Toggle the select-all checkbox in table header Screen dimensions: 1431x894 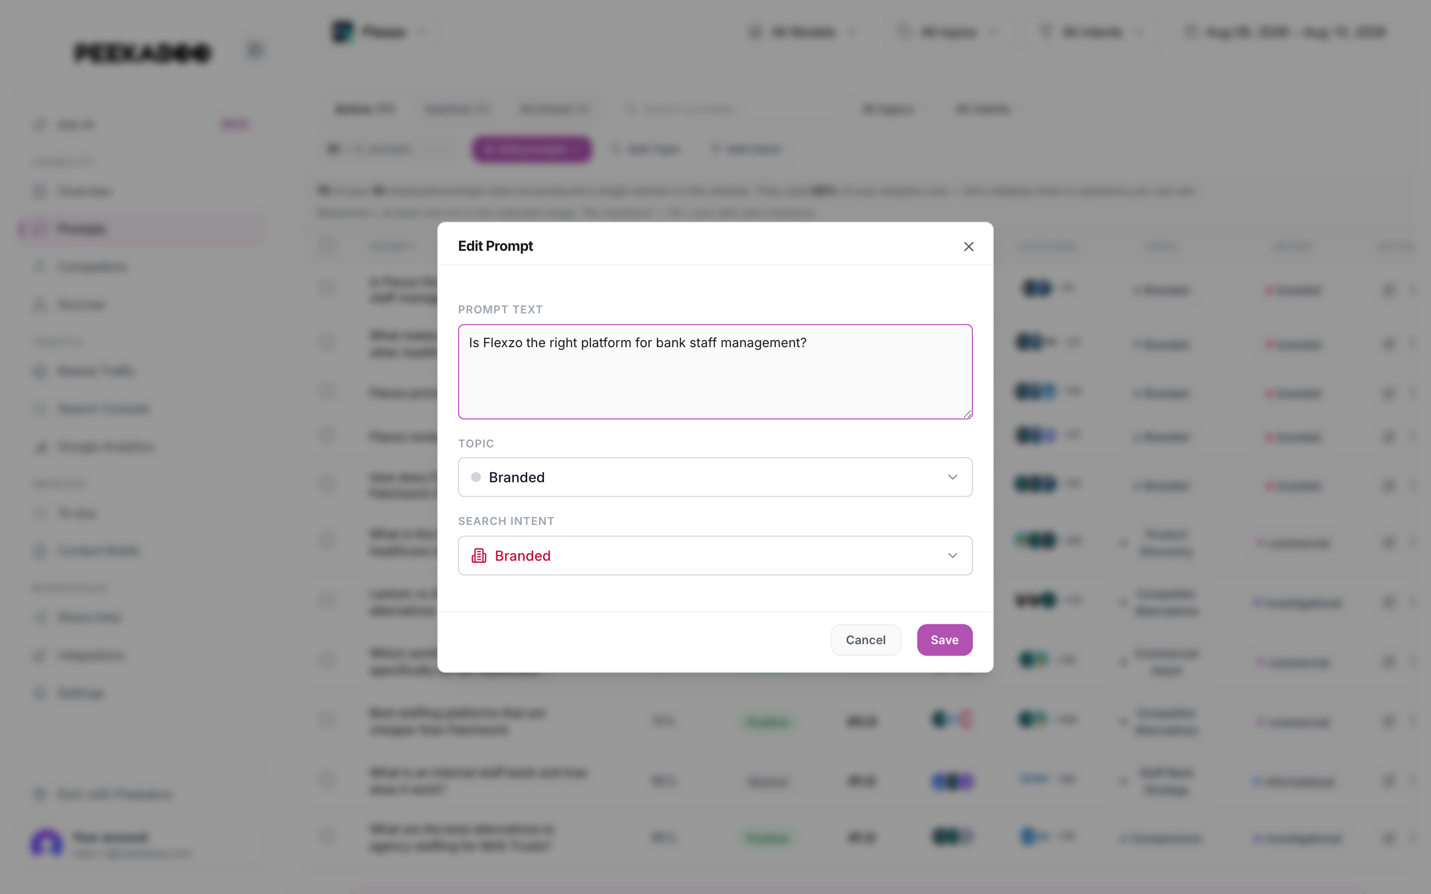point(327,245)
